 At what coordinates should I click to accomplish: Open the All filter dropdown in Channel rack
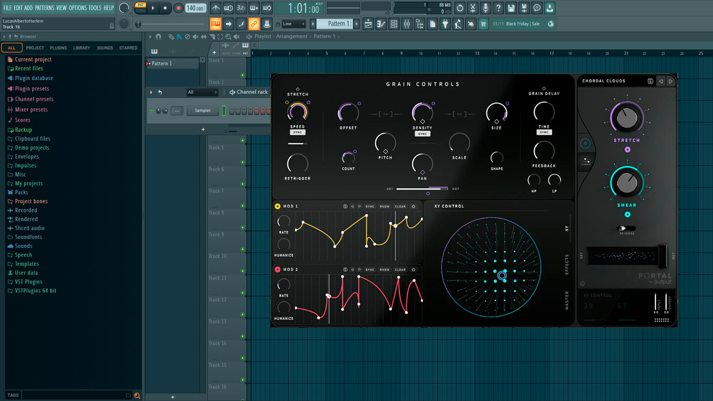click(x=202, y=92)
